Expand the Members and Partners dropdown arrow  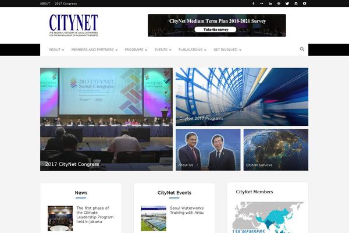[x=116, y=50]
